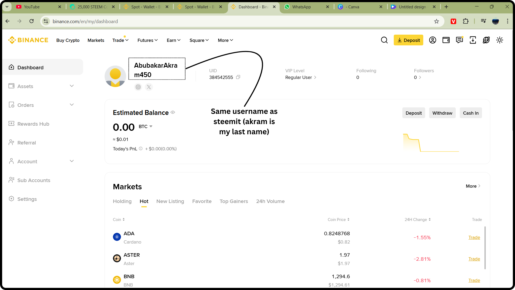Click the ADA coin icon
This screenshot has width=515, height=290.
(117, 237)
